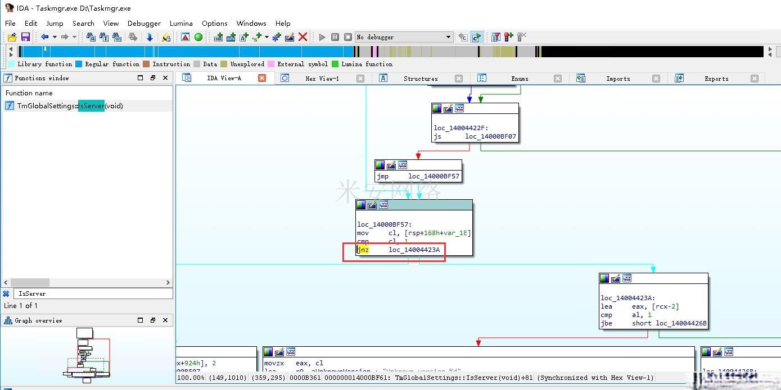Viewport: 781px width, 390px height.
Task: Click the IsServer quick filter input field
Action: [93, 293]
